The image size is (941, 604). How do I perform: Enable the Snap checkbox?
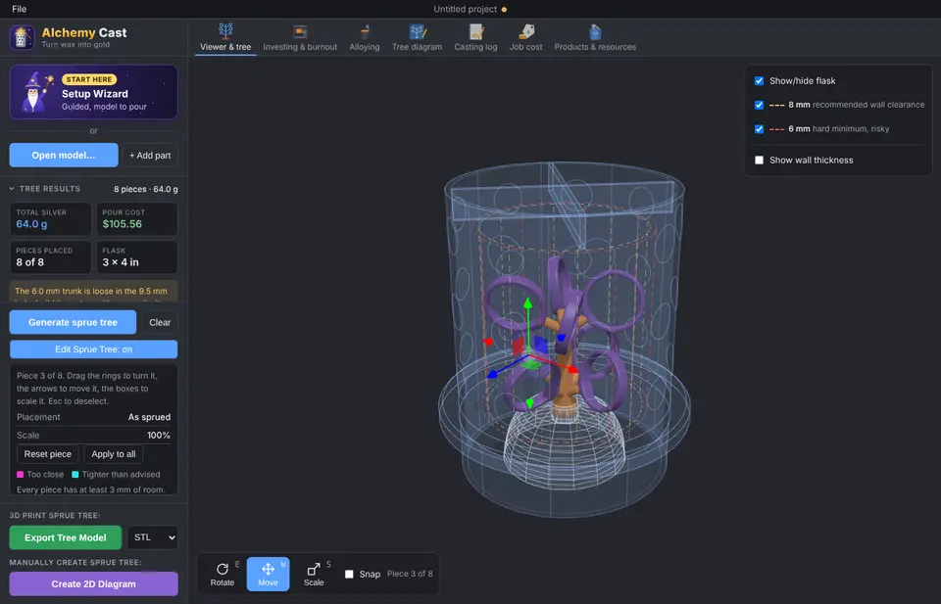coord(349,574)
